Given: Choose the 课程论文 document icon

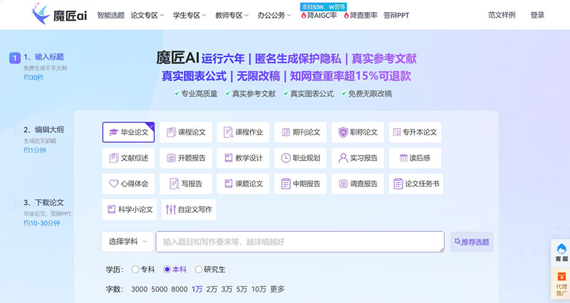Looking at the screenshot, I should click(x=171, y=132).
